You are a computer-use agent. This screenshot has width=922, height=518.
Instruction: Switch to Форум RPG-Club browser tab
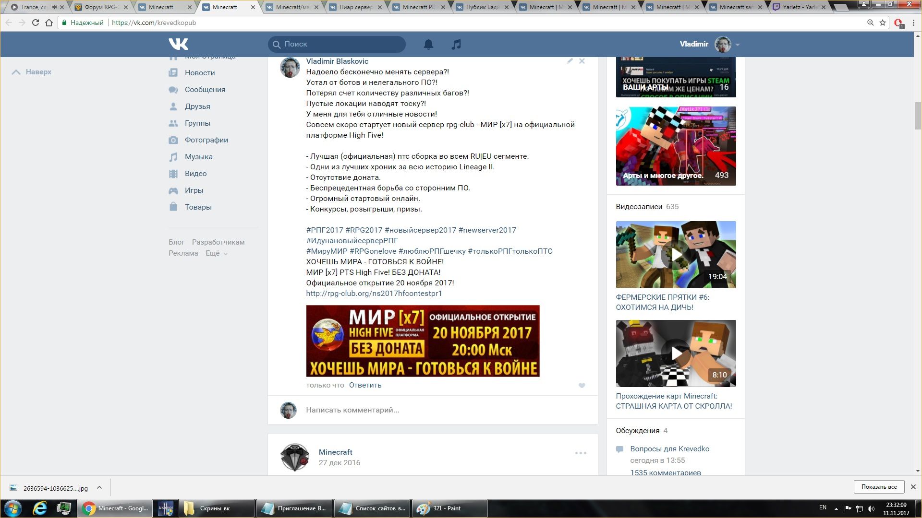coord(101,7)
